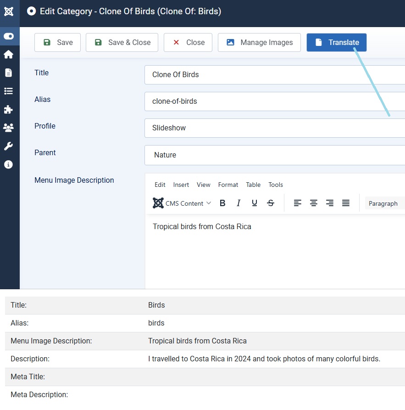Expand the CMS Content dropdown

182,203
